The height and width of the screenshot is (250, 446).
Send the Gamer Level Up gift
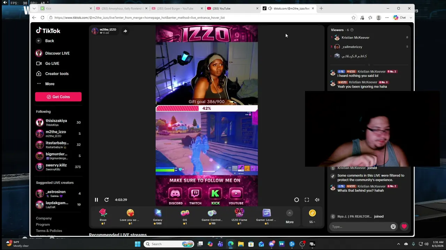[266, 217]
